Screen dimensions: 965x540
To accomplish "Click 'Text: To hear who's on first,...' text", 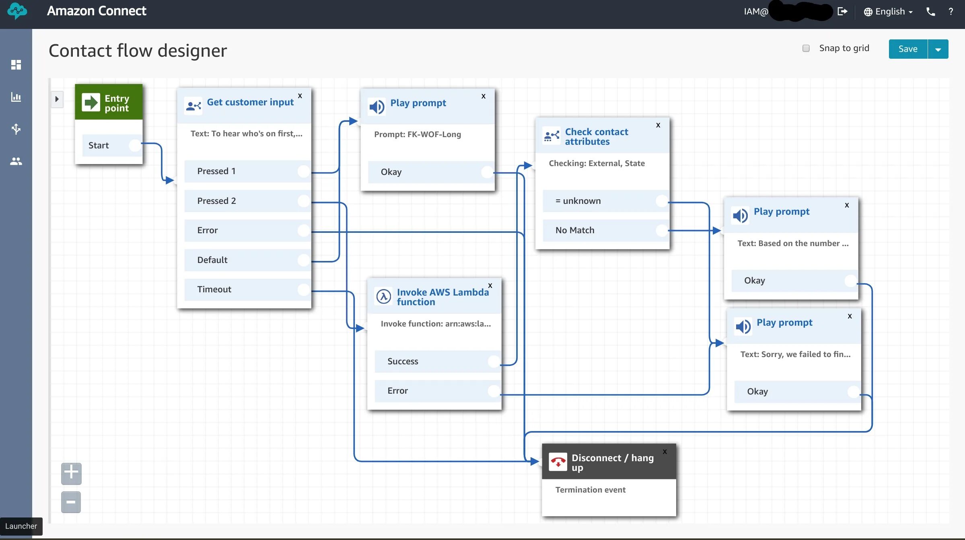I will point(247,133).
